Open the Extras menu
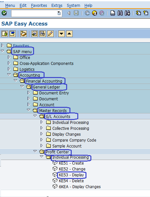 click(57, 6)
